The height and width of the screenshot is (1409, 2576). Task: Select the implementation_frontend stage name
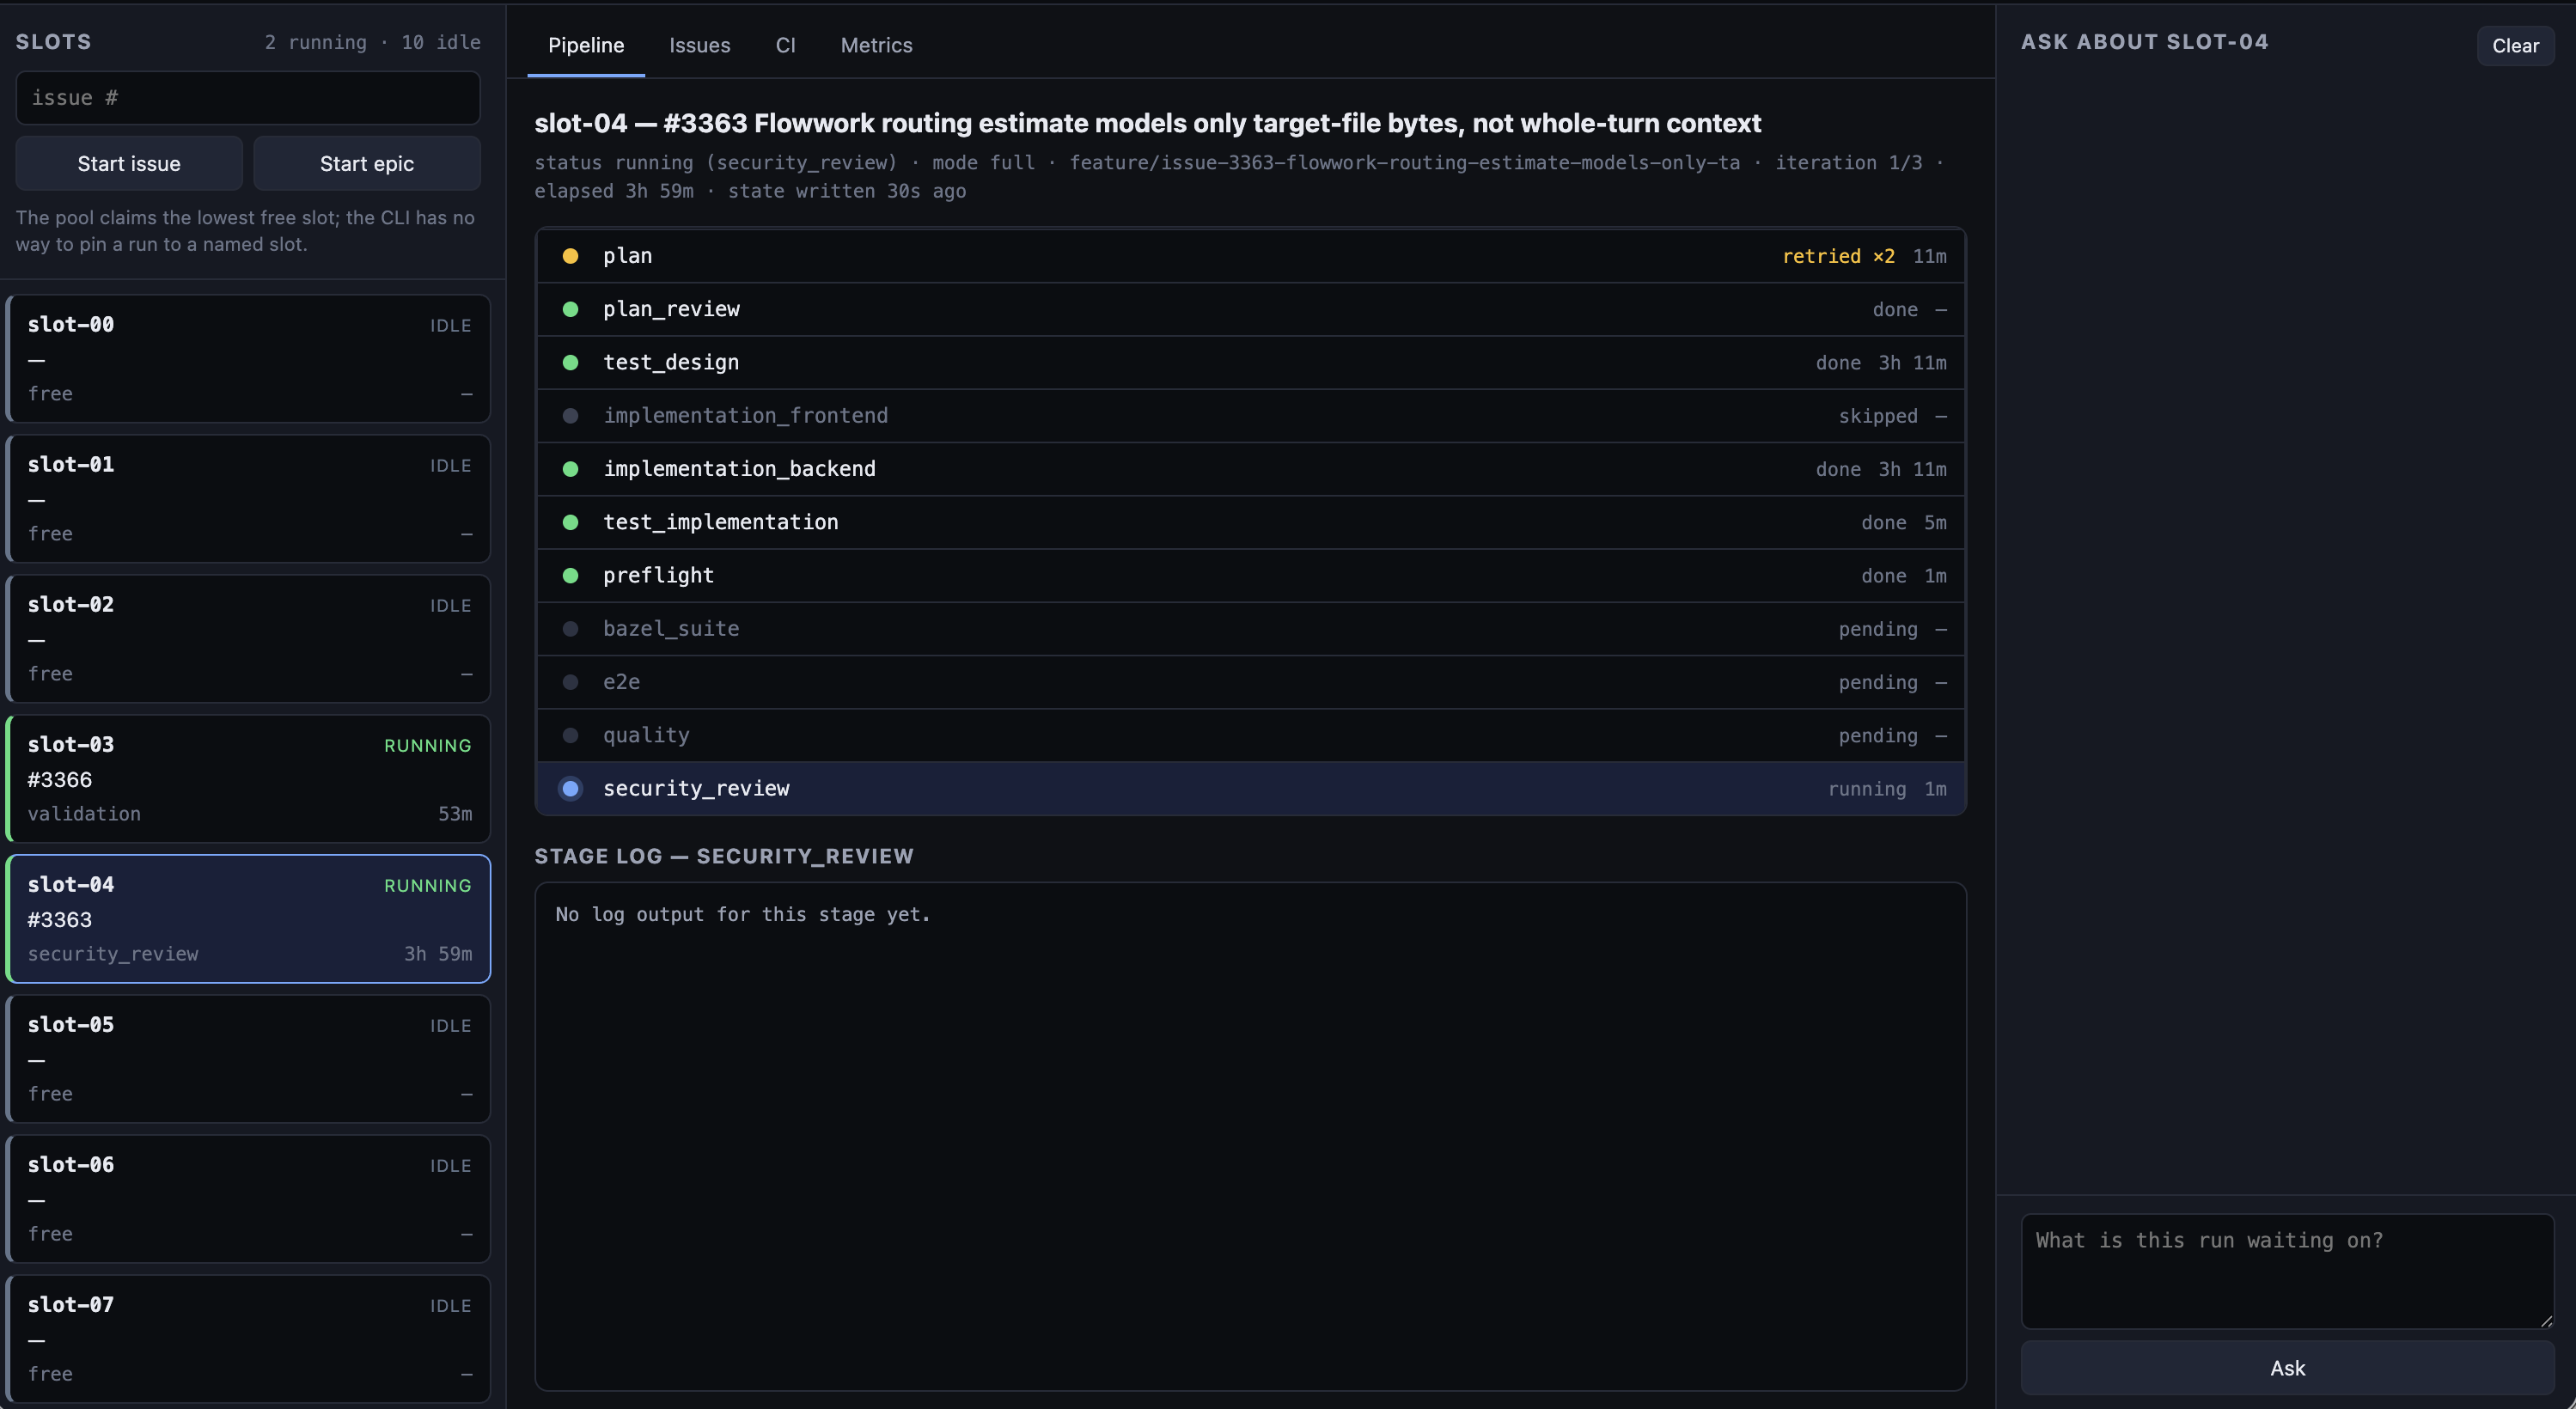[x=745, y=416]
